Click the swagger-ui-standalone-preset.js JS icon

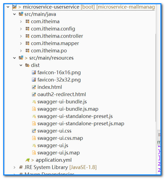click(34, 116)
